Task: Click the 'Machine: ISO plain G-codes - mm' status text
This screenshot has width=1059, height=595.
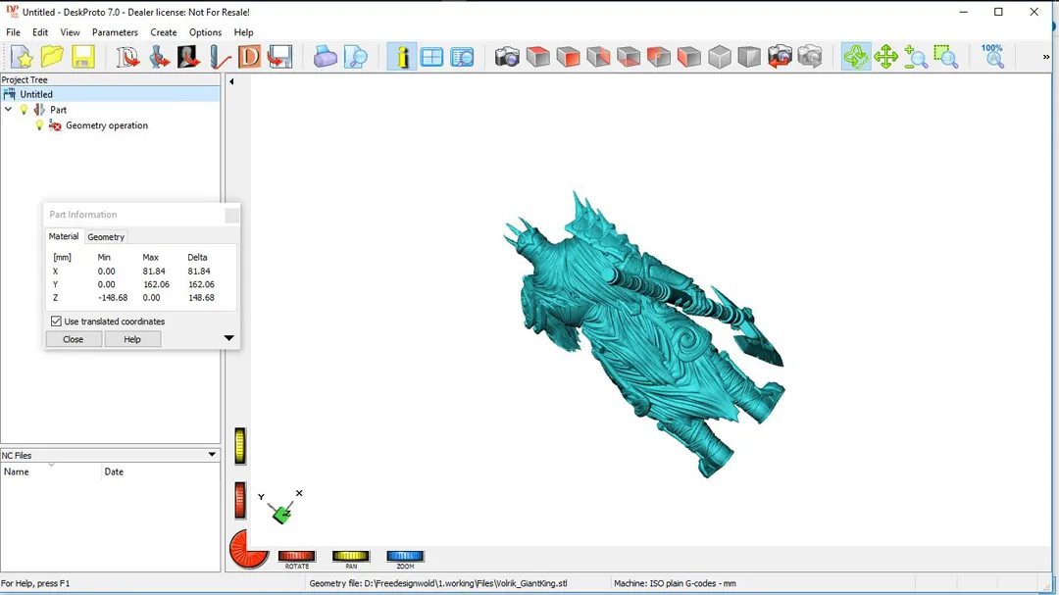Action: coord(675,583)
